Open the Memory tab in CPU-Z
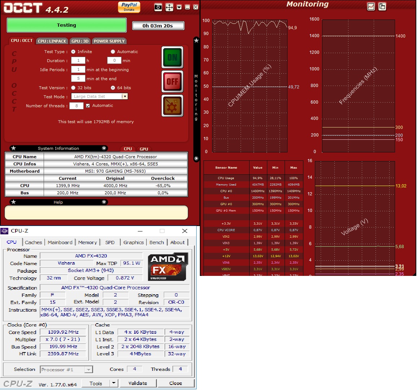This screenshot has height=390, width=417. pos(88,242)
